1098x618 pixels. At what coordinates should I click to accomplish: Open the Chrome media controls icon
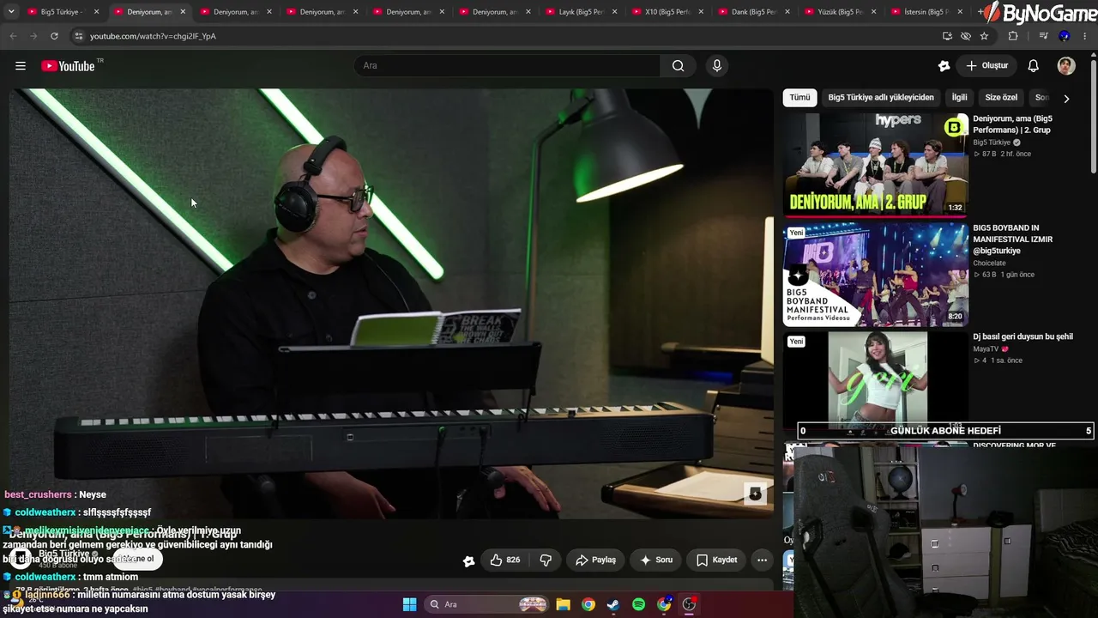click(x=1043, y=36)
